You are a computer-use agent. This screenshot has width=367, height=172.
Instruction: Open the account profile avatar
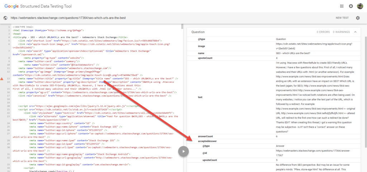click(360, 6)
